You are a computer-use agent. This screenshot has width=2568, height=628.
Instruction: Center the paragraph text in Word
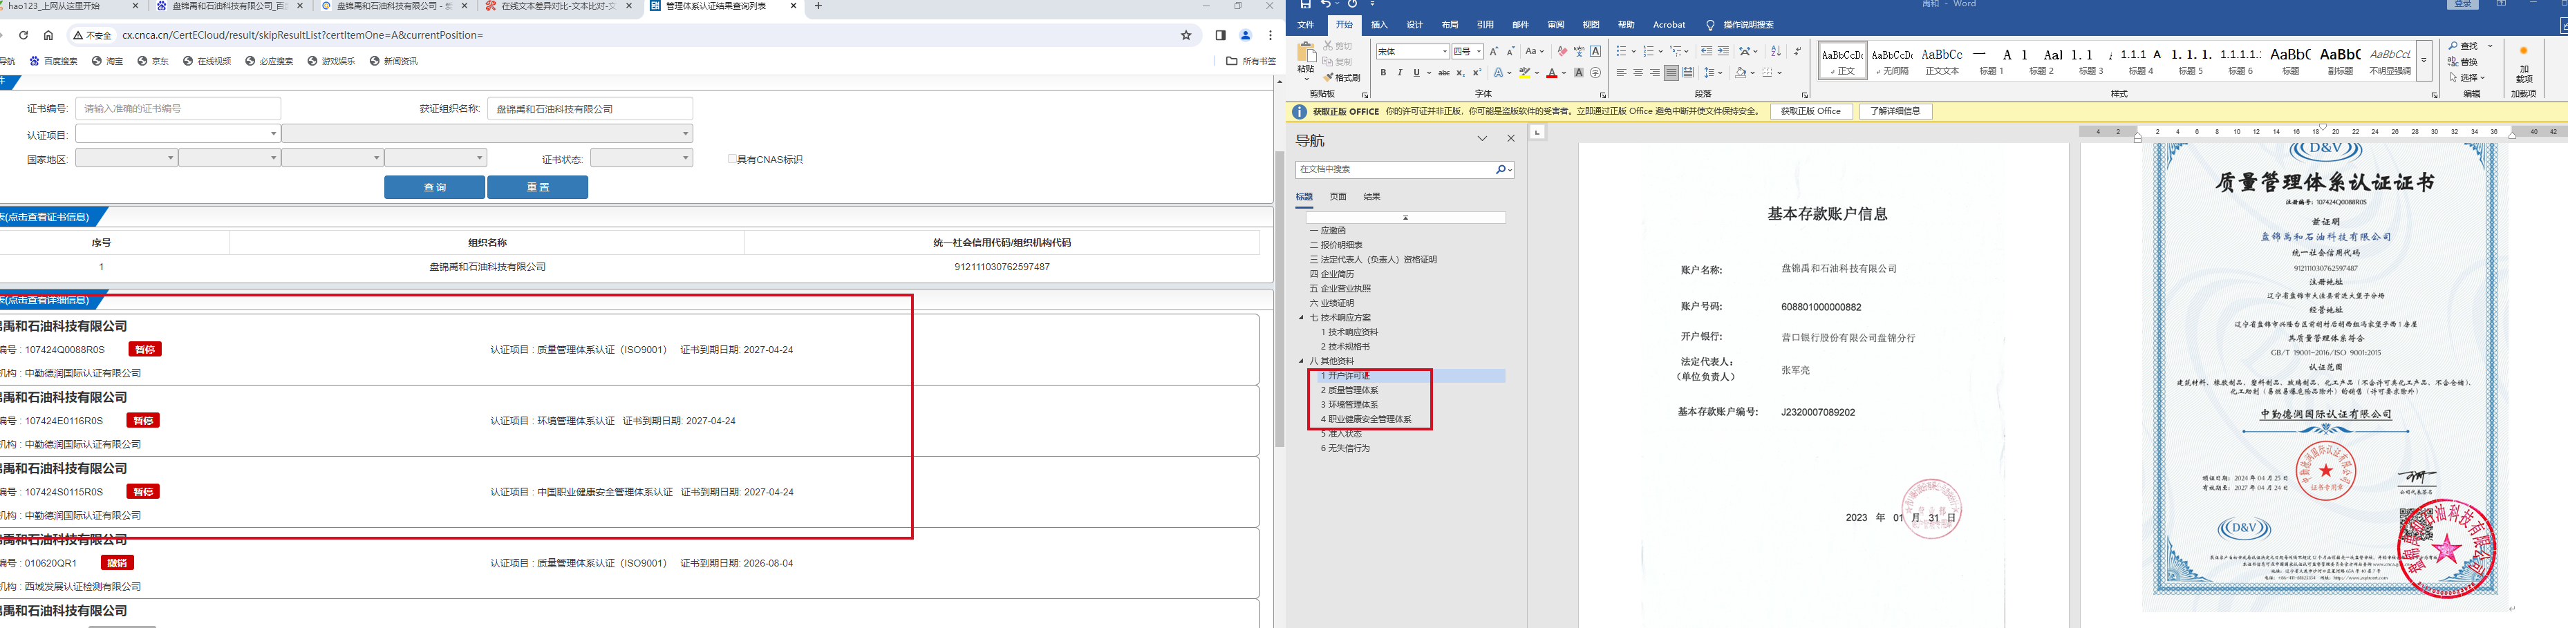coord(1639,73)
